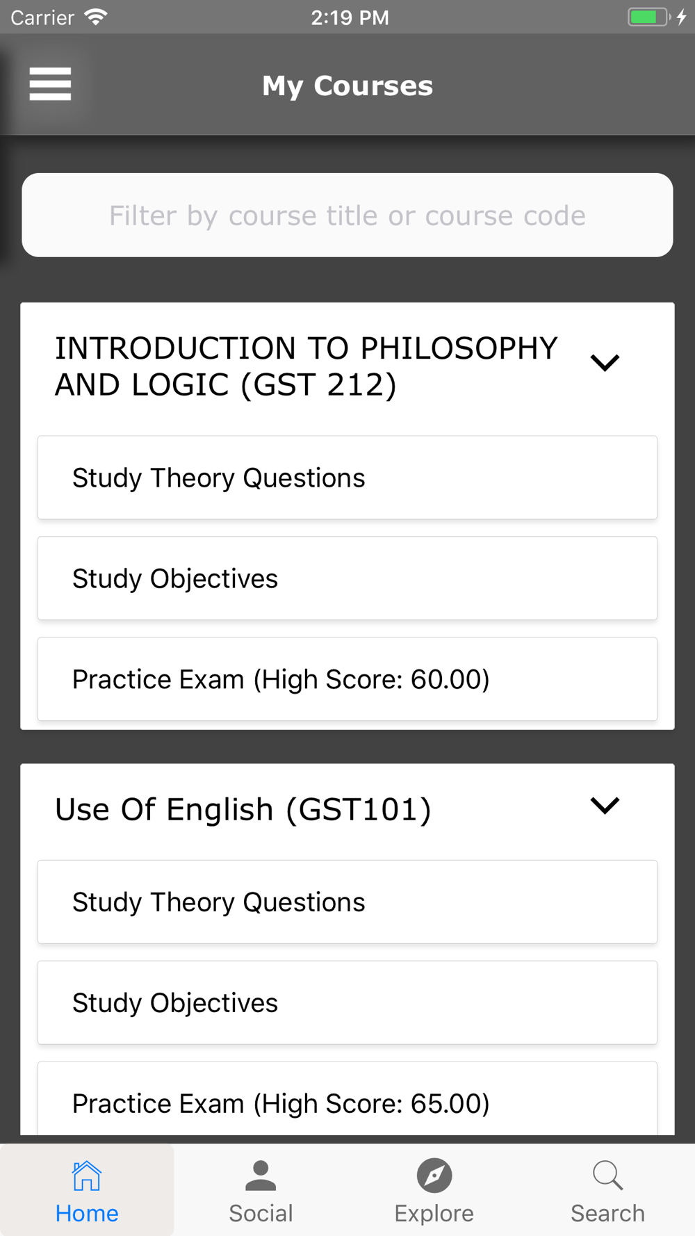This screenshot has height=1236, width=695.
Task: Tap the battery status icon
Action: pos(648,17)
